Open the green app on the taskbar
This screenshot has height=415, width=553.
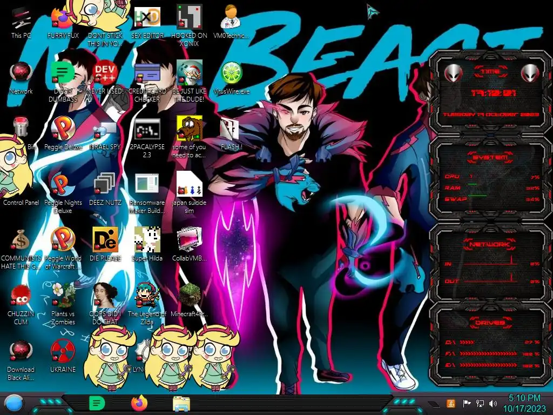[97, 403]
